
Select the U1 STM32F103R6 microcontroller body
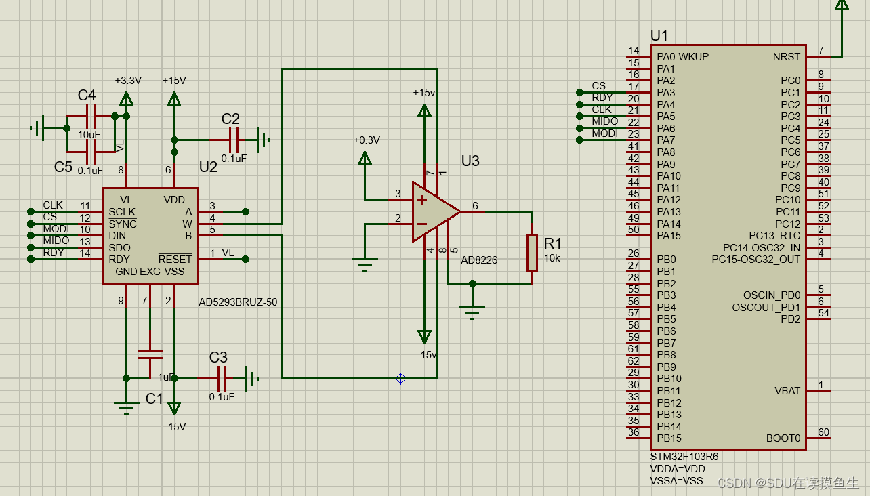click(728, 247)
